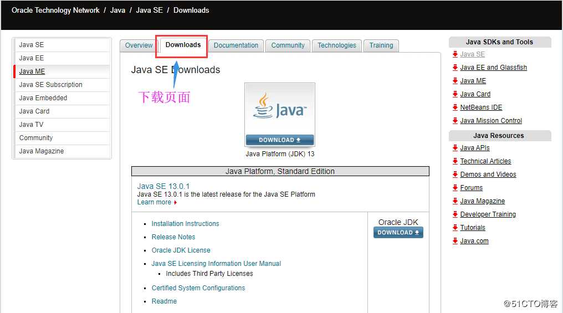Open Java SE Subscription sidebar item
Screen dimensions: 563x313
coord(63,85)
